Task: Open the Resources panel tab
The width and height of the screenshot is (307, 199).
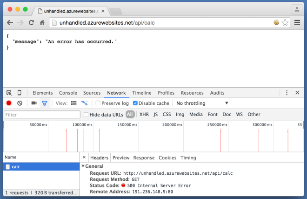Action: point(192,93)
